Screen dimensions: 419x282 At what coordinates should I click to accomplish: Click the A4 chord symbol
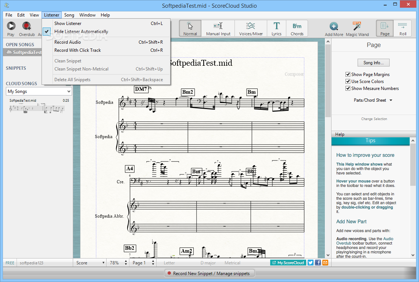[x=130, y=169]
